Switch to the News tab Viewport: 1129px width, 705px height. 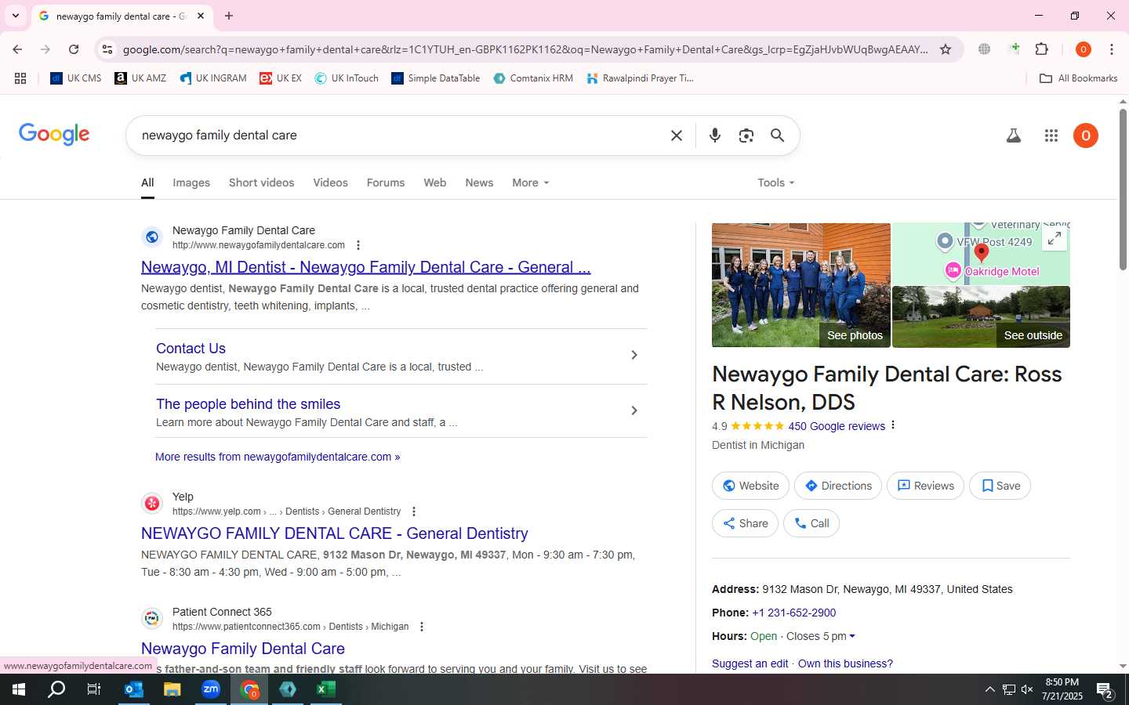point(479,183)
